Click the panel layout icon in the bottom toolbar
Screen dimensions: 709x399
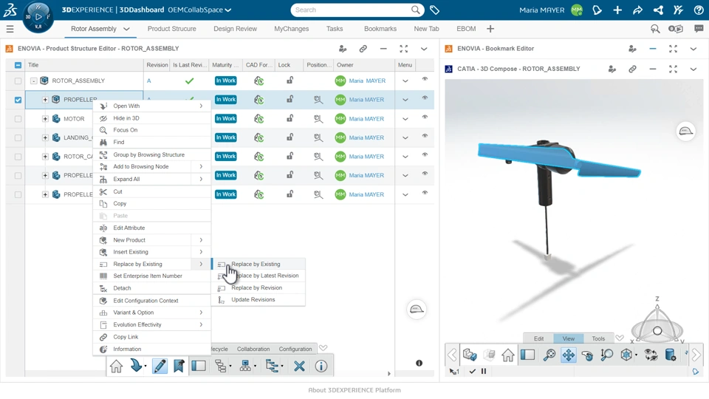click(x=199, y=366)
